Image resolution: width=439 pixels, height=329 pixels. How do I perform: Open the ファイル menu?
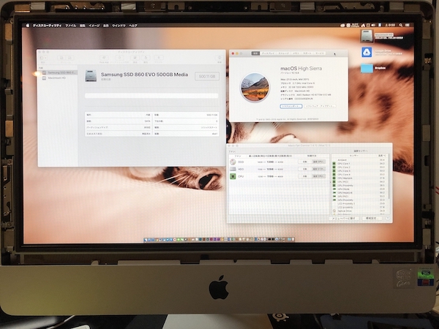[x=70, y=26]
